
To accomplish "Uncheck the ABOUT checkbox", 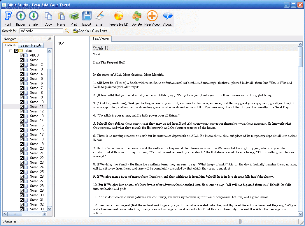I will tap(22, 55).
